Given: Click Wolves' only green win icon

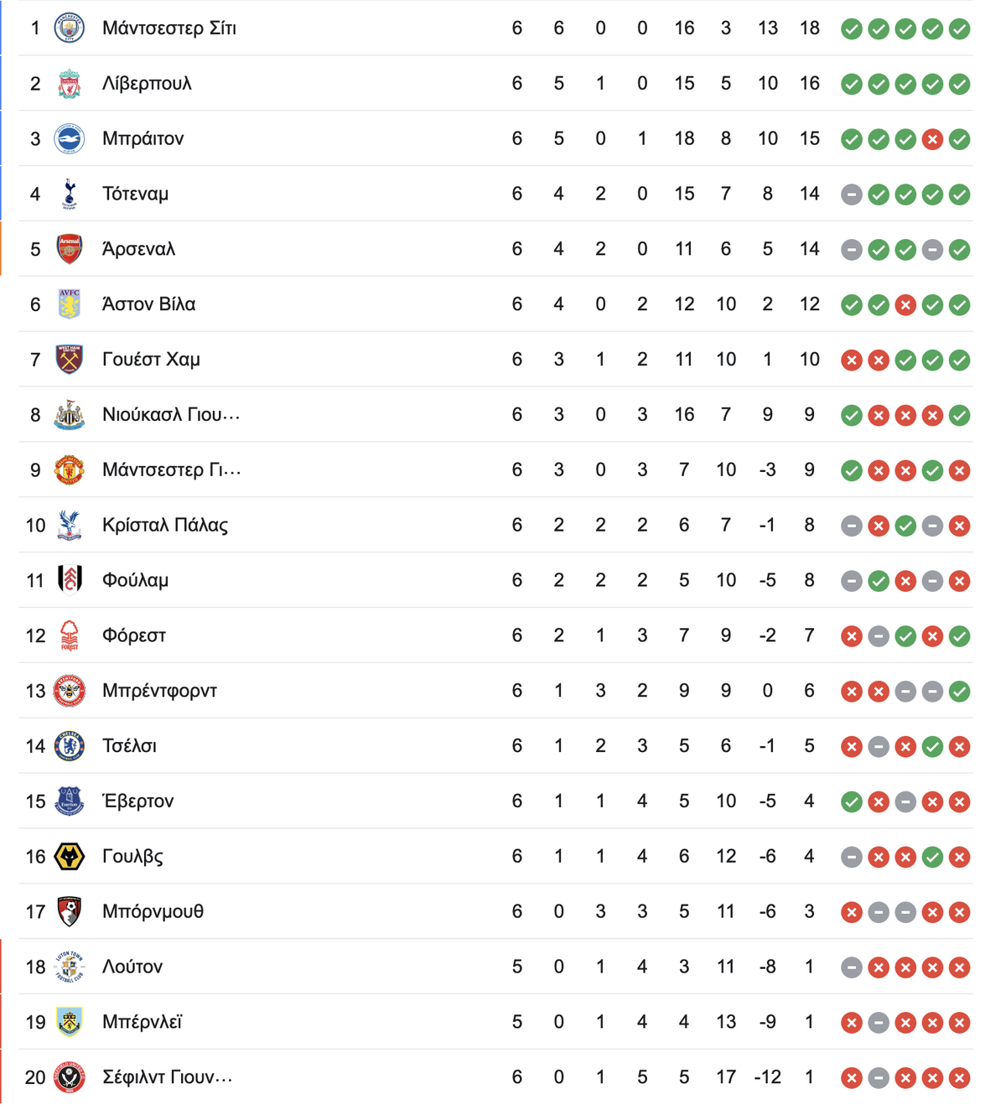Looking at the screenshot, I should tap(932, 857).
